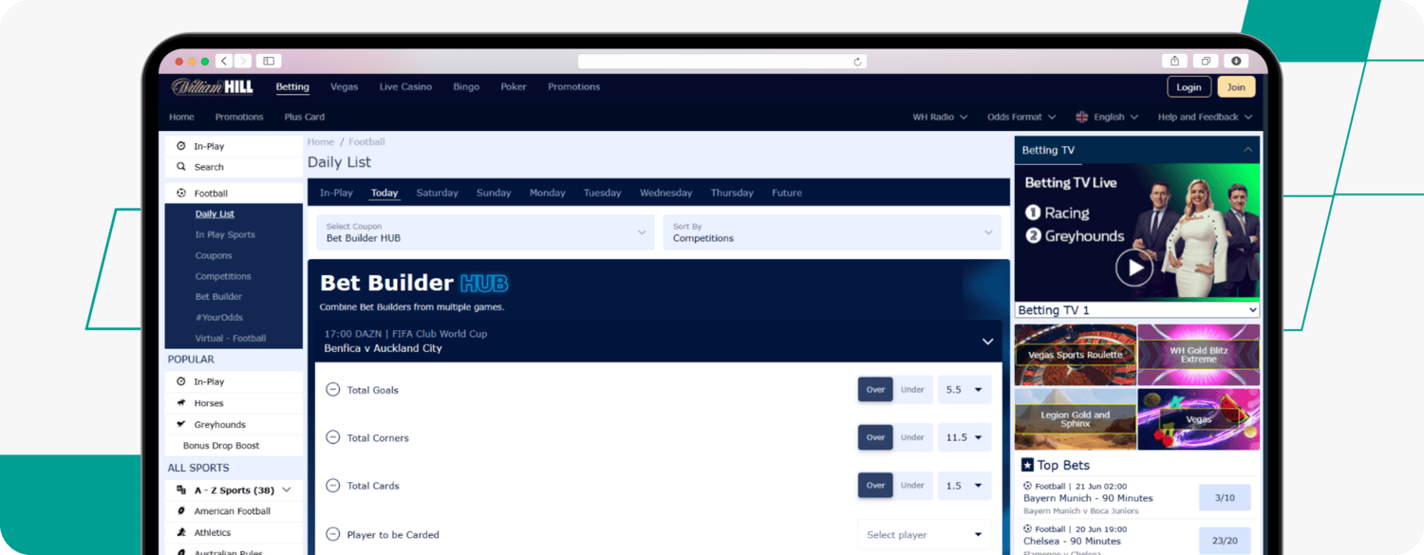Select Under for Total Corners
Screen dimensions: 1424x555
pyautogui.click(x=912, y=437)
